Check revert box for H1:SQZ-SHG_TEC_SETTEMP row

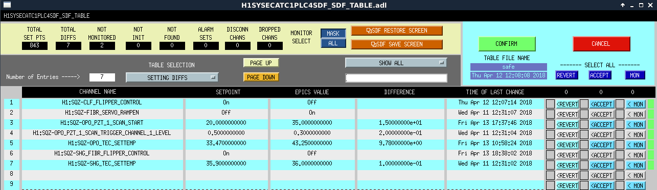(x=550, y=165)
